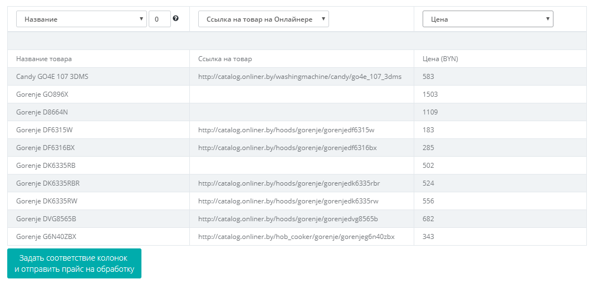
Task: Click the price value 183
Action: click(429, 130)
